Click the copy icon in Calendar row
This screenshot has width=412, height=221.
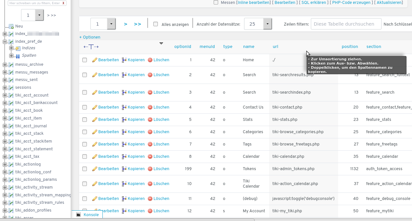124,157
